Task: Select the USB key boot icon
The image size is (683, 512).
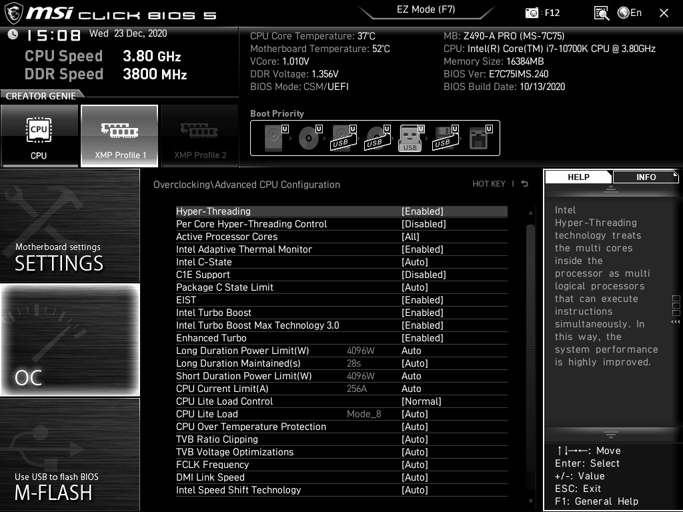Action: 411,138
